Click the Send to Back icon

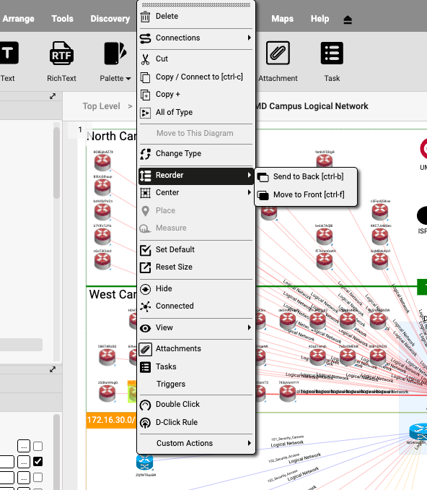pos(263,177)
